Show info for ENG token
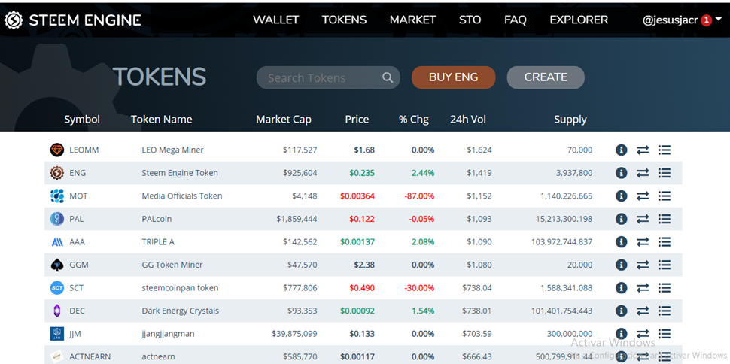Viewport: 730px width, 364px height. (x=621, y=173)
